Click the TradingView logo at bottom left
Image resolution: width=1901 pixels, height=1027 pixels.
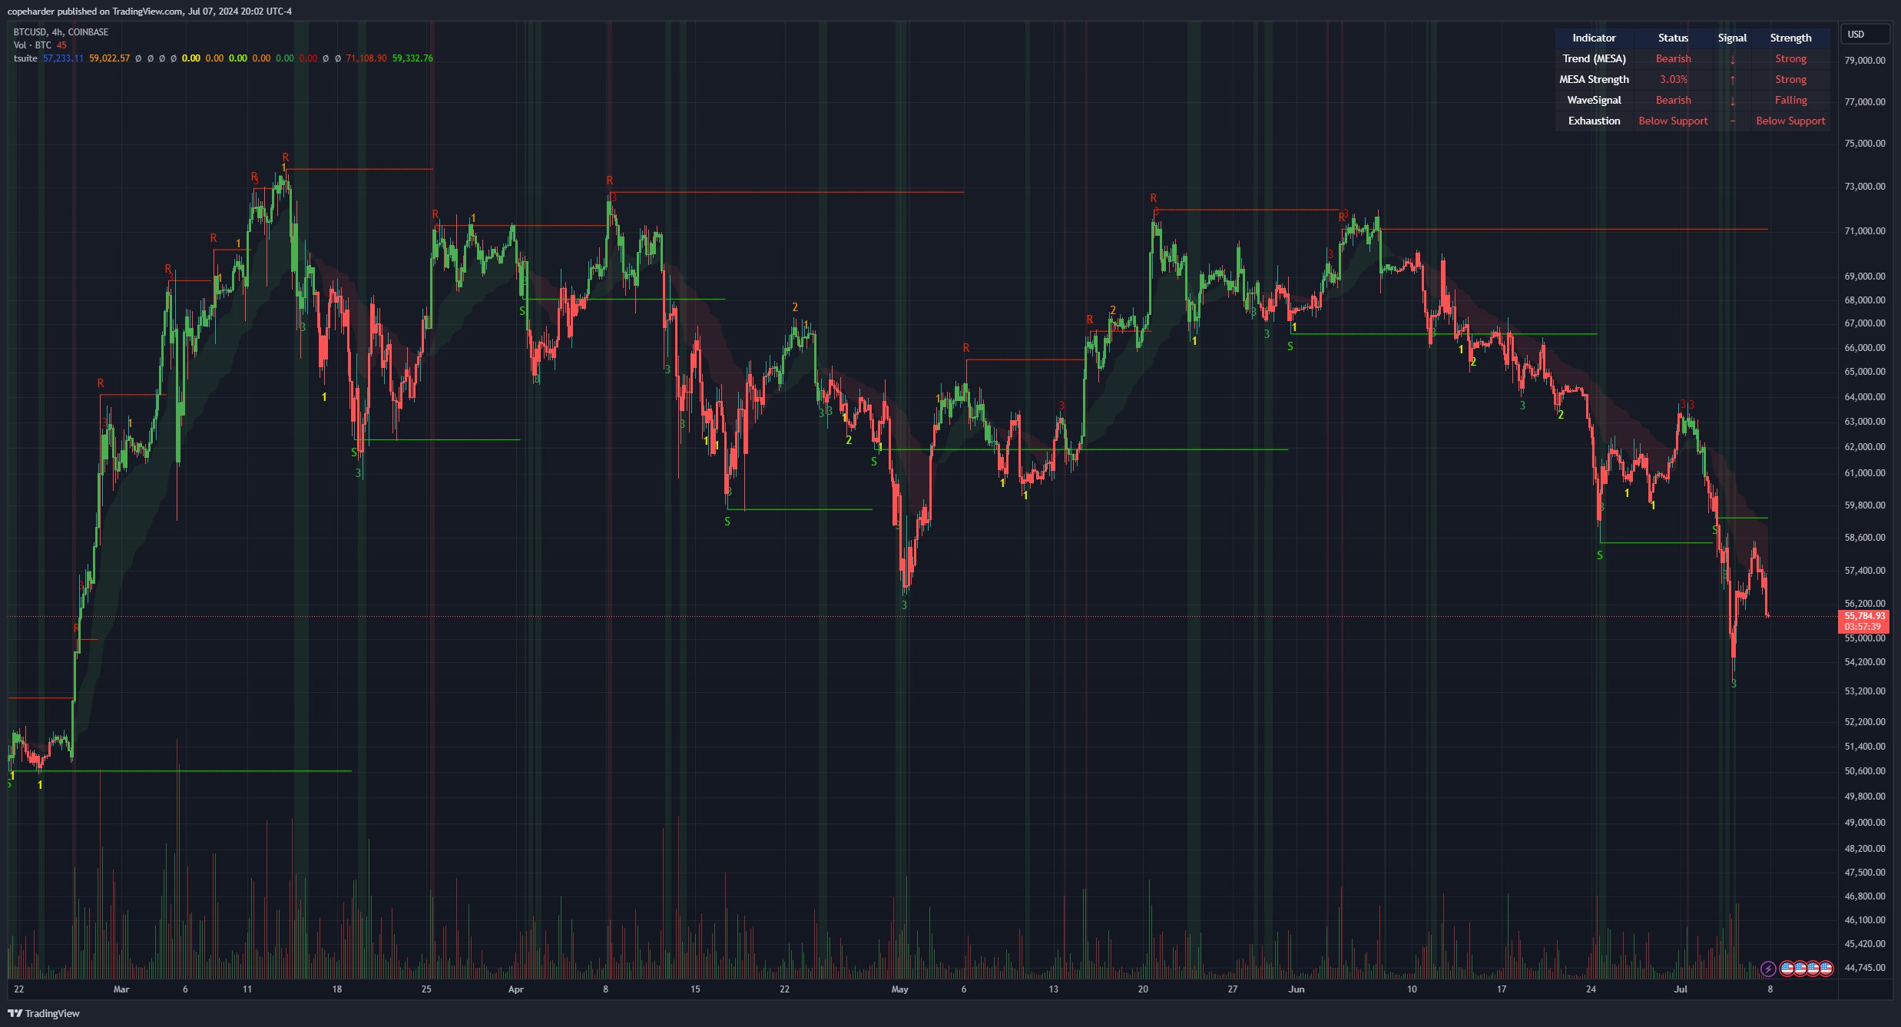(44, 1013)
